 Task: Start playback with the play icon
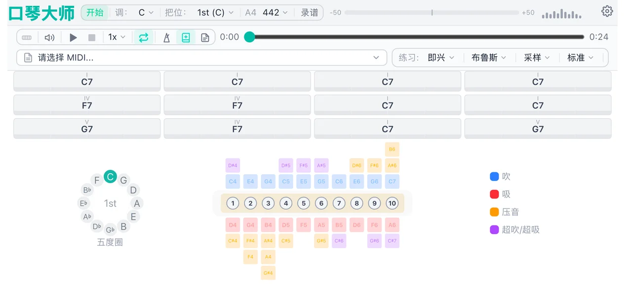point(73,37)
